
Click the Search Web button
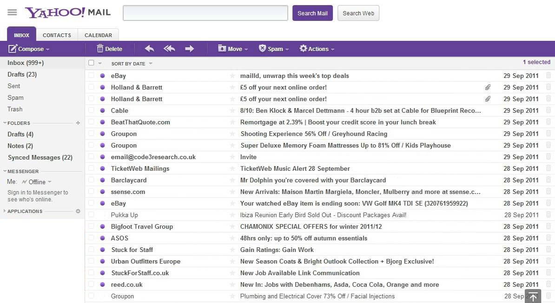358,13
